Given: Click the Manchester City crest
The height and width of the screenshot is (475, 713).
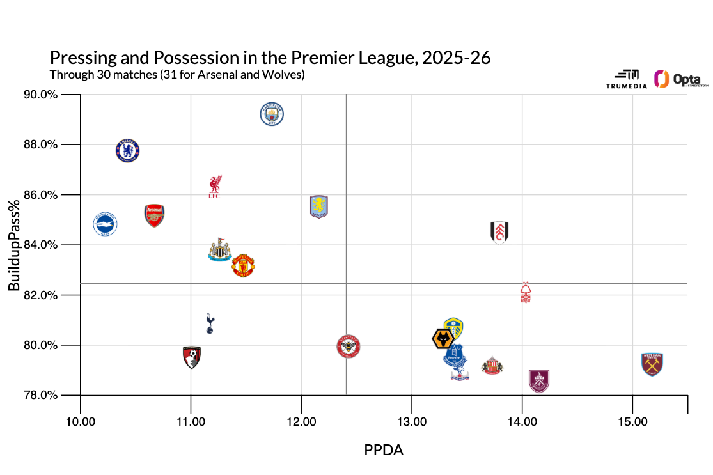Looking at the screenshot, I should point(272,114).
